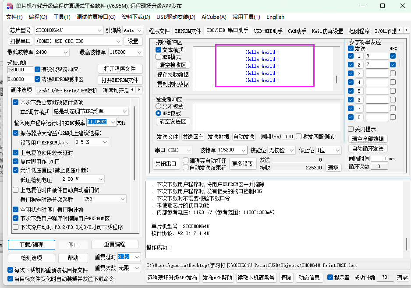Click the 关闭串口 button
The height and width of the screenshot is (288, 411).
(166, 164)
